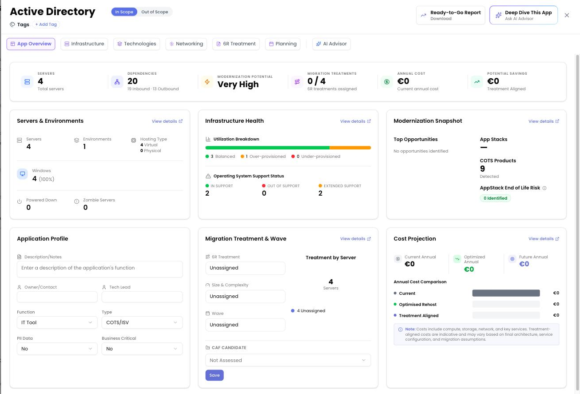
Task: Switch to the 6R Treatment tab
Action: click(236, 44)
